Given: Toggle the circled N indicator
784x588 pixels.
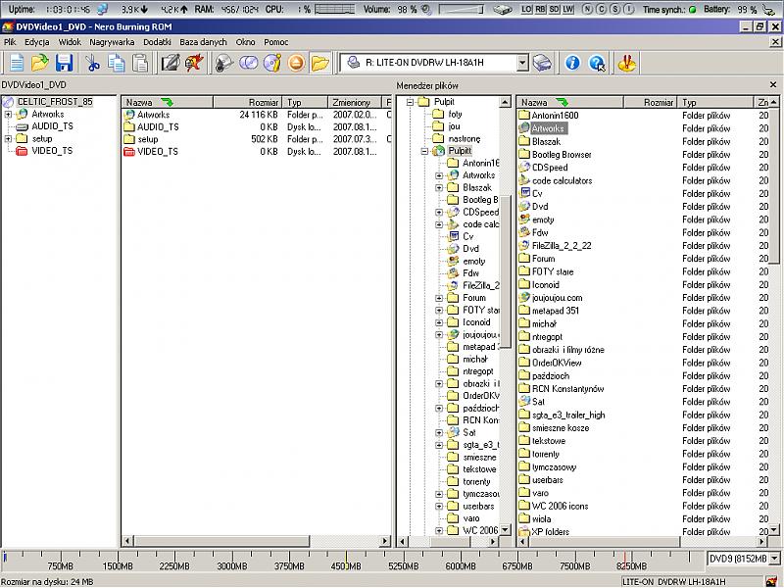Looking at the screenshot, I should pos(587,9).
